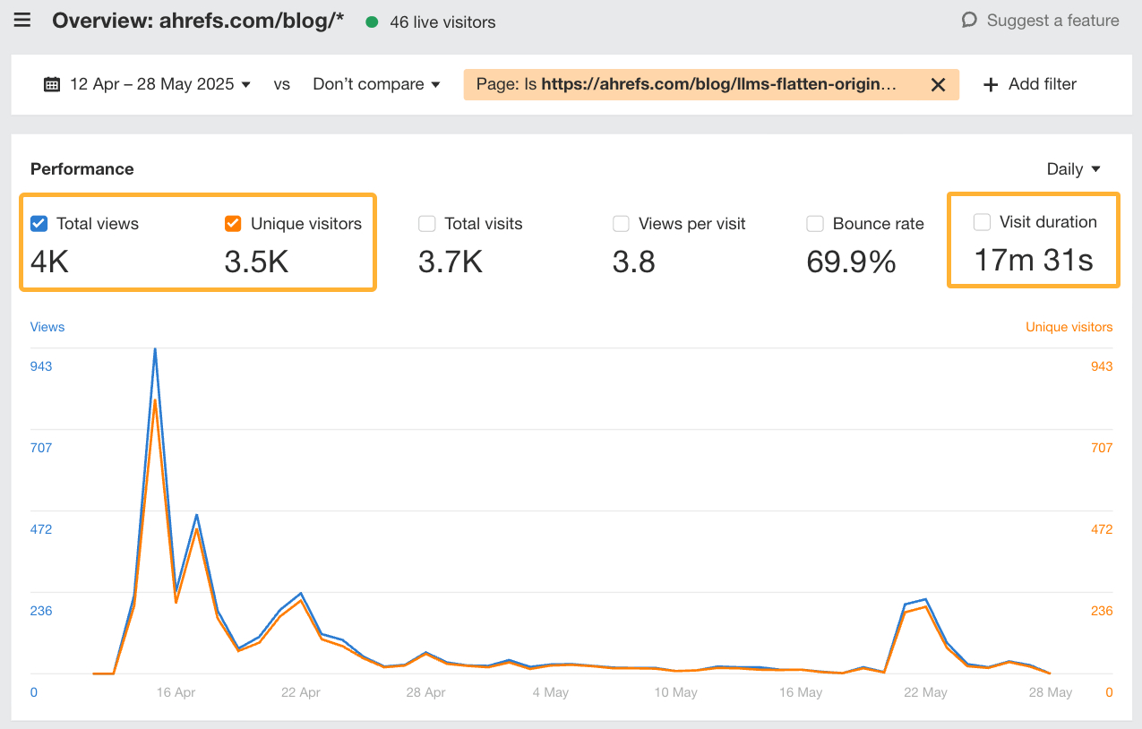
Task: Uncheck the Total views metric
Action: (38, 223)
